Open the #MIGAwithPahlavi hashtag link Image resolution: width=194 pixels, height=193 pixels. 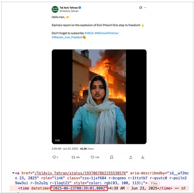click(107, 33)
